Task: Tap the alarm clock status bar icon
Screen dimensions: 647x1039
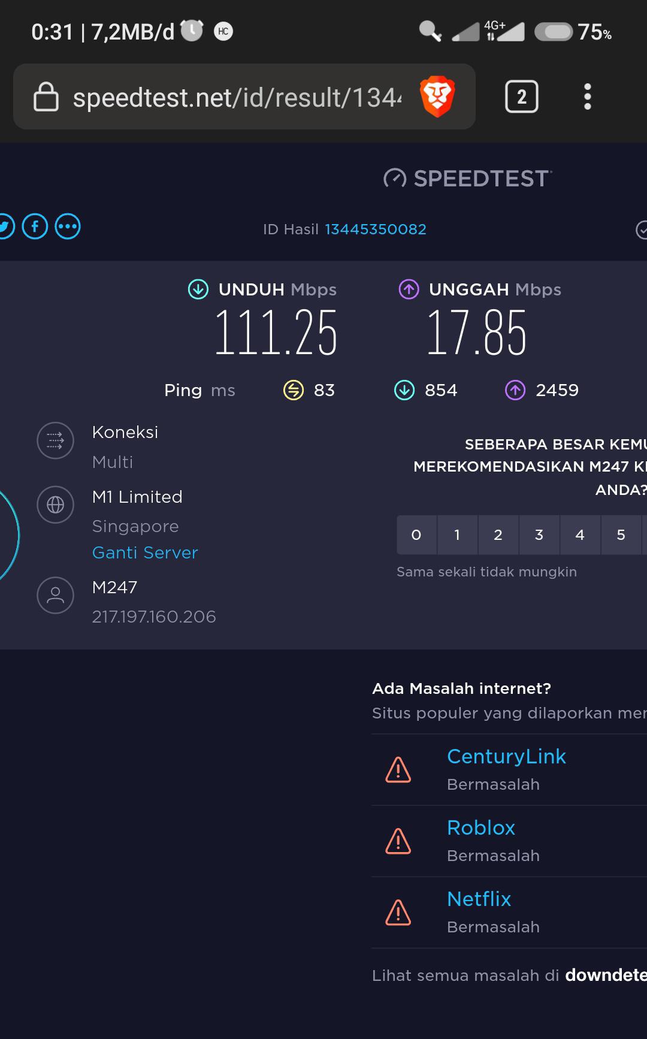Action: coord(192,30)
